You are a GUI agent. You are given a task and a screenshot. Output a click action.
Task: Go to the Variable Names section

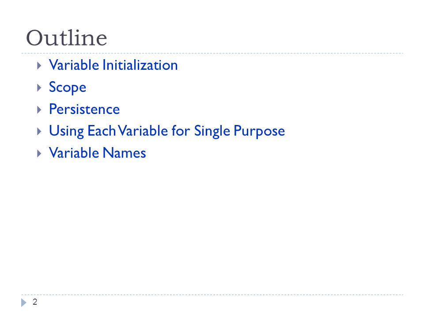click(97, 153)
